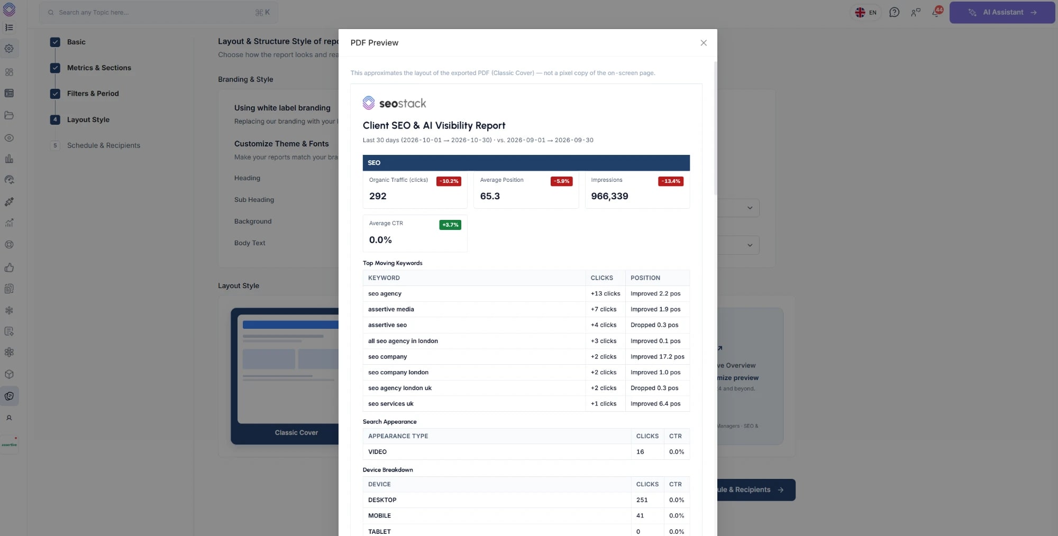Click the 'Customize Theme & Fonts' heading
1058x536 pixels.
[x=281, y=144]
